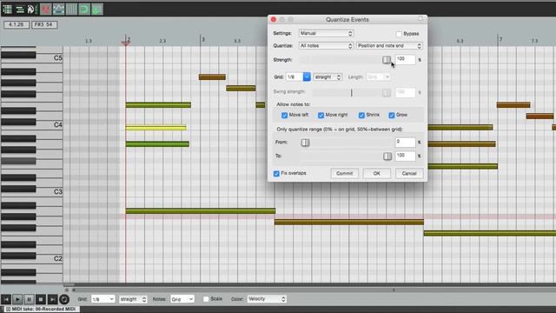
Task: Toggle the round repeat button in transport
Action: pos(64,299)
